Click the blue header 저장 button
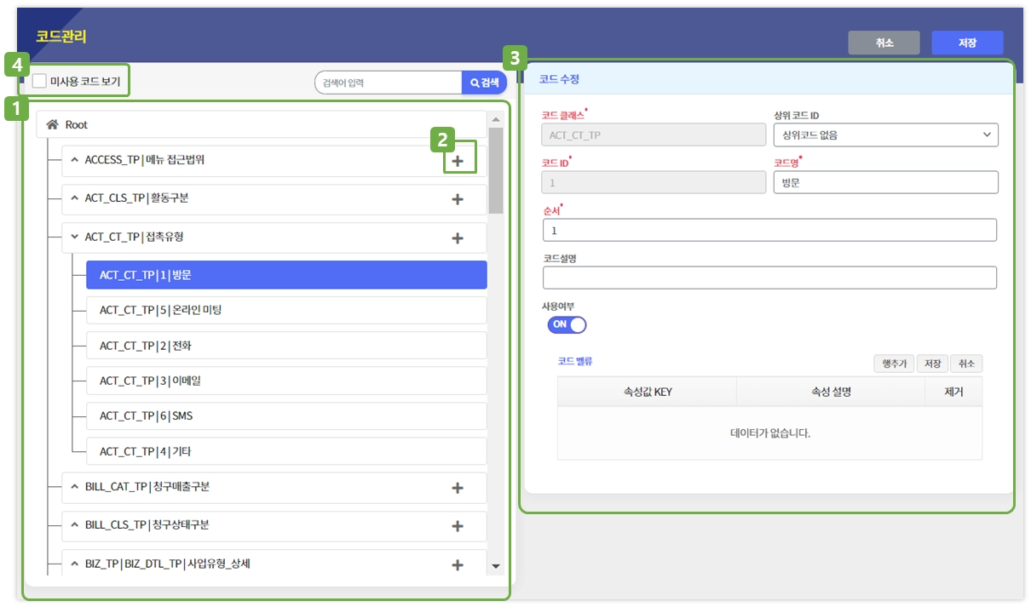The height and width of the screenshot is (607, 1031). pyautogui.click(x=967, y=43)
